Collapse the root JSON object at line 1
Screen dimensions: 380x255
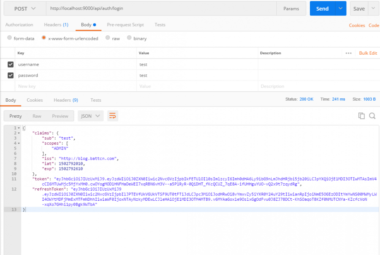tap(19, 128)
